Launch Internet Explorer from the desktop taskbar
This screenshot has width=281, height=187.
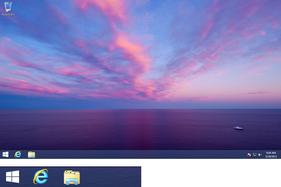coord(18,154)
